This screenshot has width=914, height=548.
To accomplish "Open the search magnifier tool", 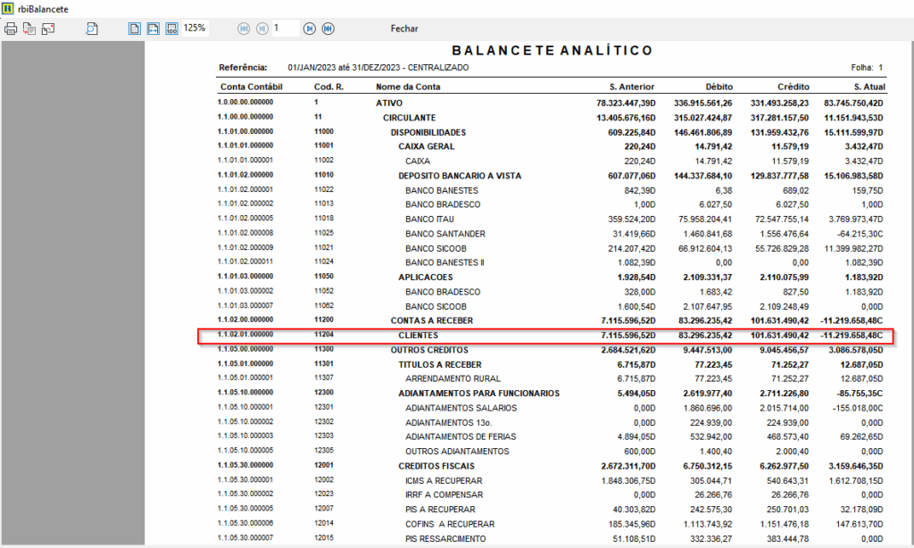I will [92, 29].
